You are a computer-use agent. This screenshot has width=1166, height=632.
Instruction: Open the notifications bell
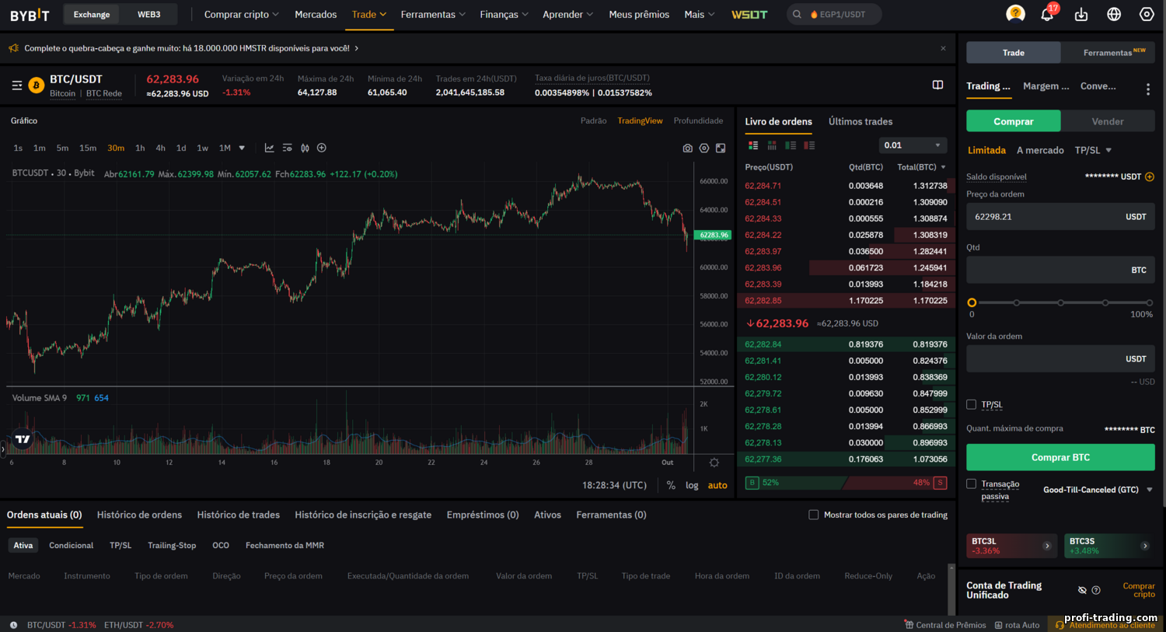[1047, 14]
